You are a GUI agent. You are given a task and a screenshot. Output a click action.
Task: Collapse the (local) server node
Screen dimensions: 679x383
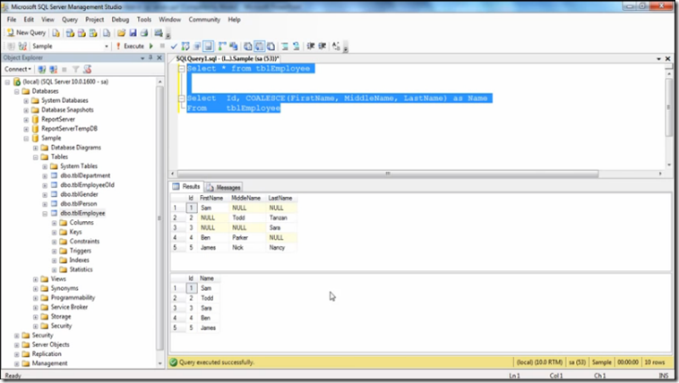[x=7, y=81]
